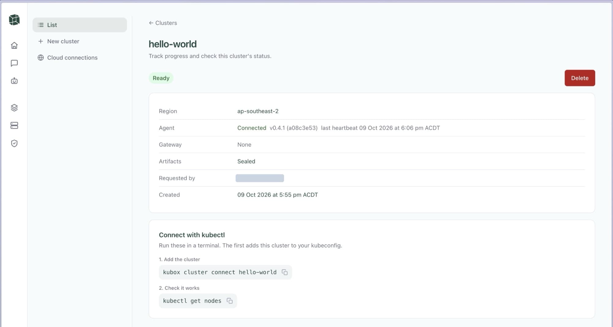
Task: Go back to Clusters
Action: 163,23
